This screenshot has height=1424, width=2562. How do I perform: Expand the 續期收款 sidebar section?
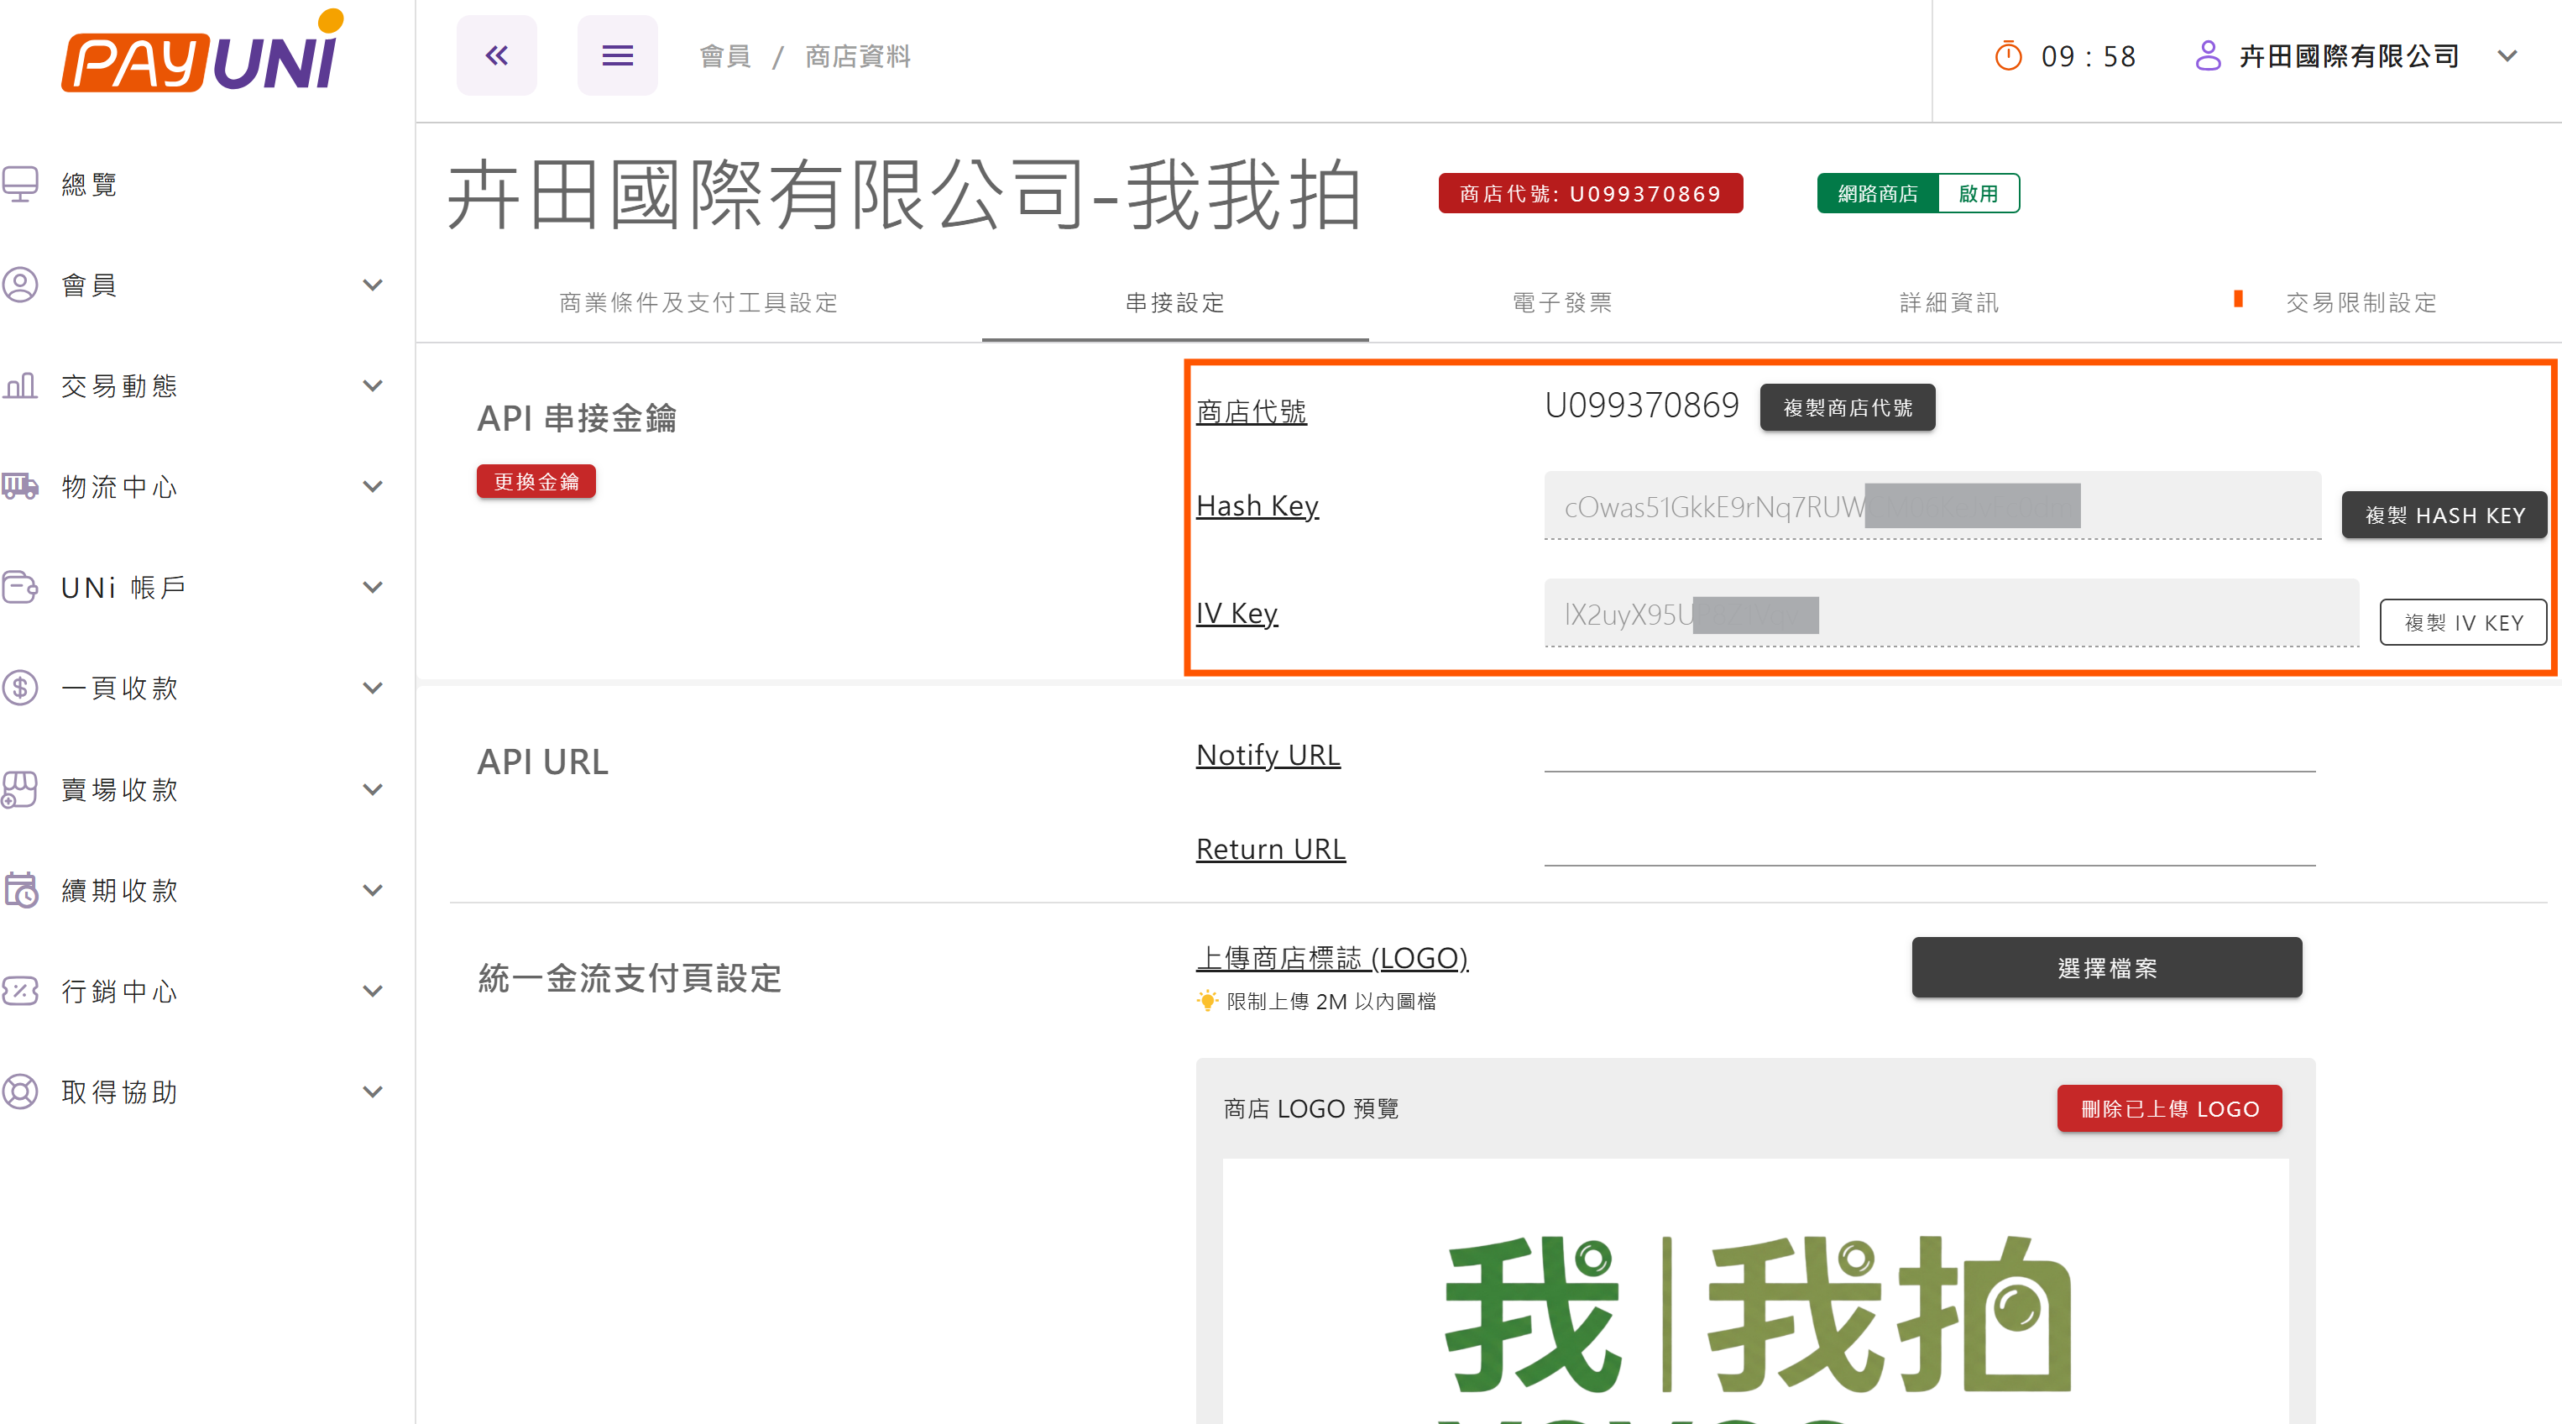coord(373,891)
